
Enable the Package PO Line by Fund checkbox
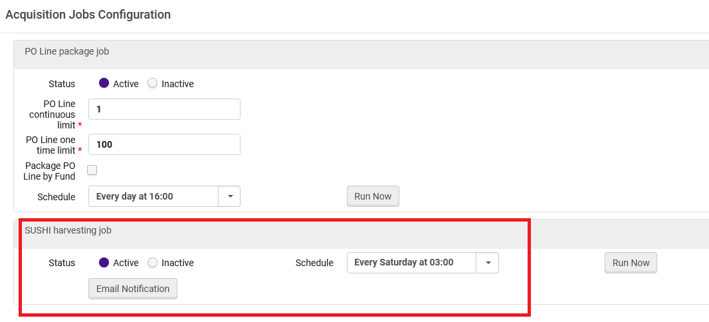tap(92, 170)
